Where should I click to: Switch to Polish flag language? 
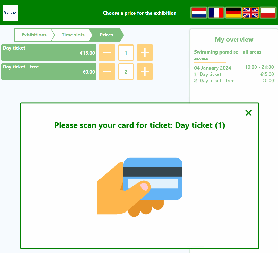[x=268, y=13]
